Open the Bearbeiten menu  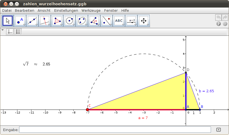pyautogui.click(x=24, y=10)
